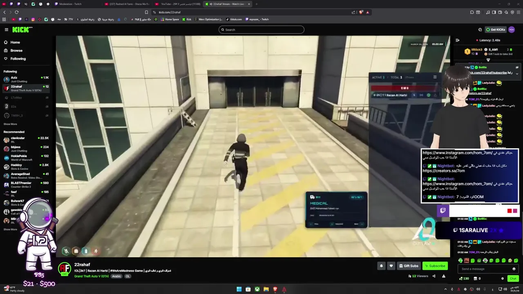Image resolution: width=523 pixels, height=294 pixels.
Task: Click the 130 channel points icon
Action: pos(464,278)
